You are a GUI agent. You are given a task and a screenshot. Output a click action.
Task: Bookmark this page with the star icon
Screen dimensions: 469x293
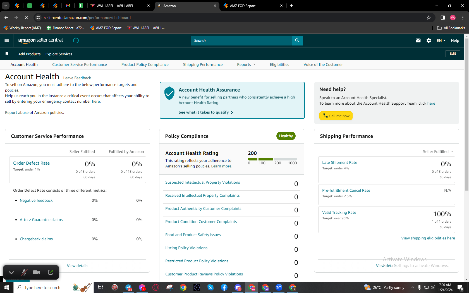click(x=429, y=18)
